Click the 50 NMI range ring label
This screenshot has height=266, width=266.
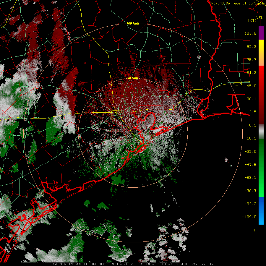click(x=133, y=78)
